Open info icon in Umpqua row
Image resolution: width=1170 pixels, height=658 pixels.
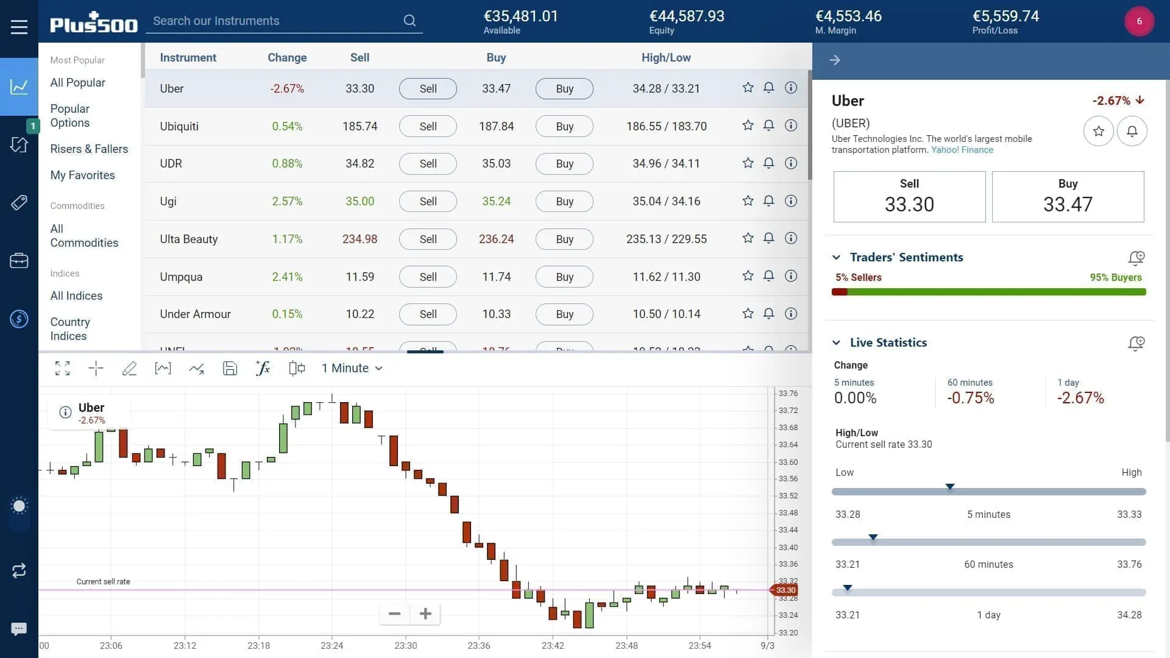(791, 276)
